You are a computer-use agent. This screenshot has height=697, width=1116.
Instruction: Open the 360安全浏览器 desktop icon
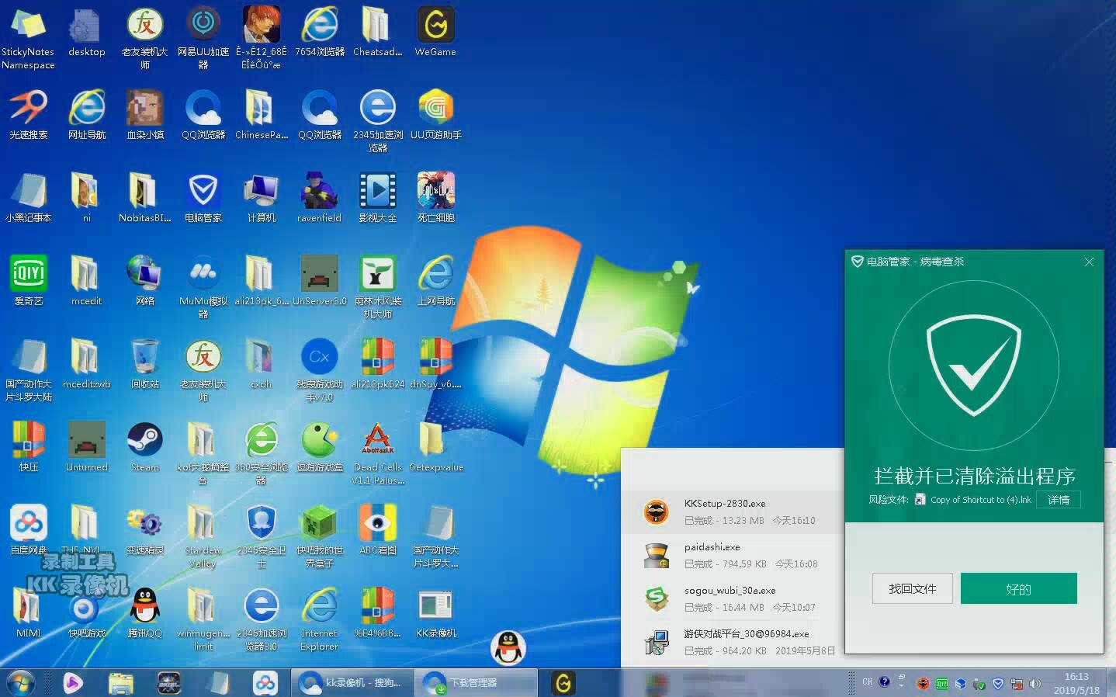(x=262, y=452)
